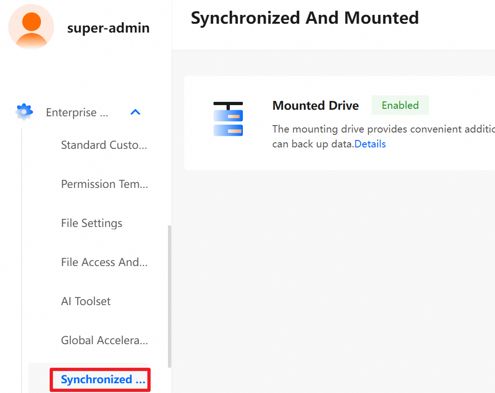Collapse the Enterprise menu with the chevron

[135, 112]
